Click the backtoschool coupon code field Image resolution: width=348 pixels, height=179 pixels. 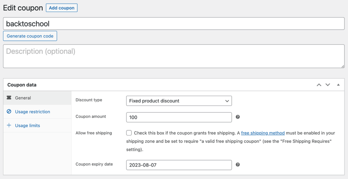(x=174, y=23)
